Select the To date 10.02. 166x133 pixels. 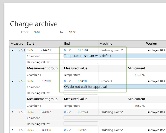pos(72,32)
